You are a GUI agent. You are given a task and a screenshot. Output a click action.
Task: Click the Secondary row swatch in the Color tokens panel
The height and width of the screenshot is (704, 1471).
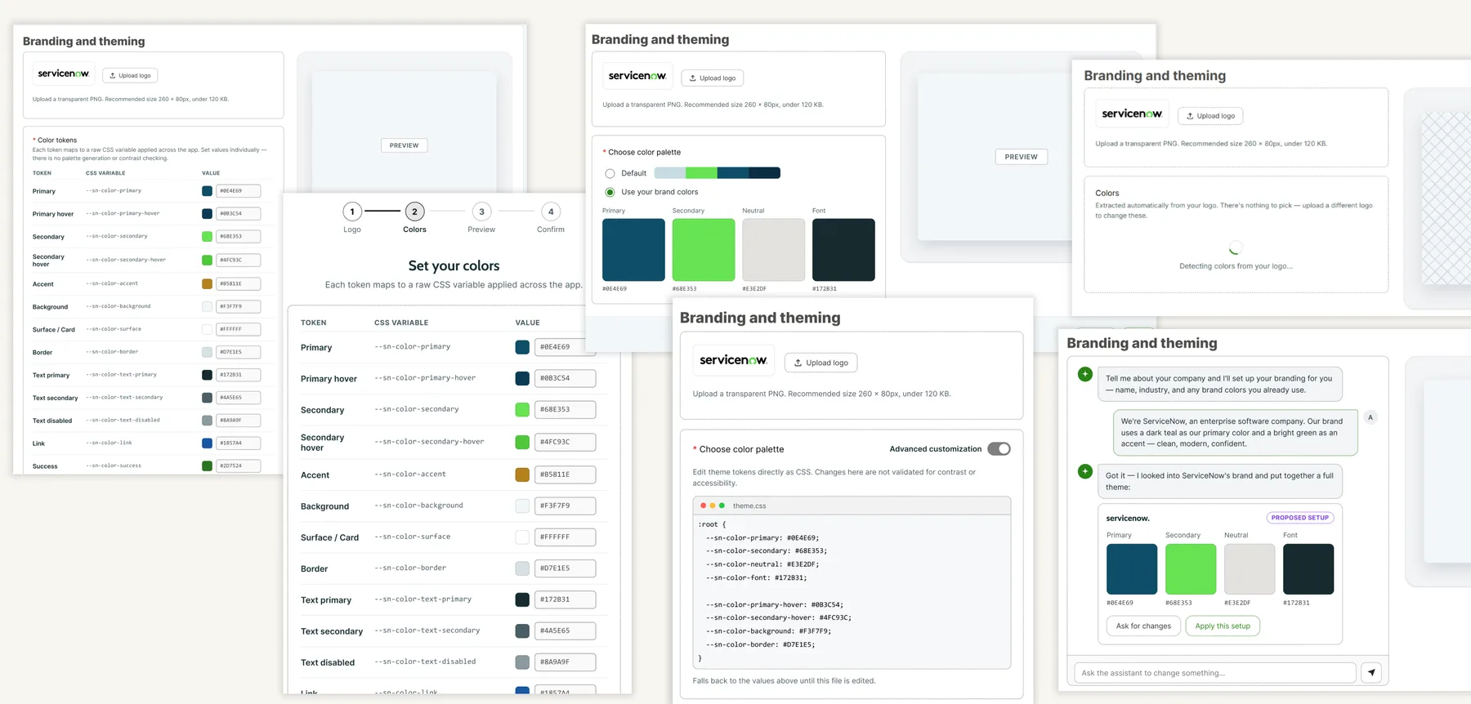207,237
